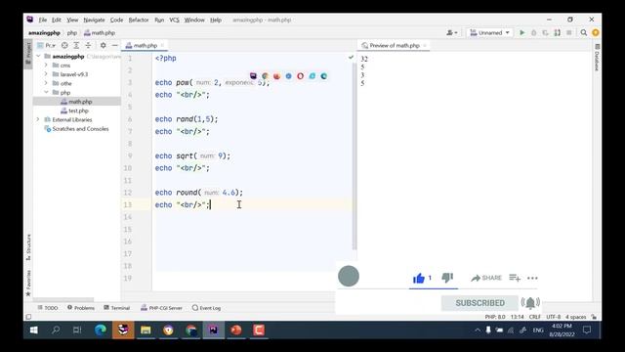Viewport: 625px width, 352px height.
Task: Click the thumbs up like icon
Action: click(419, 278)
